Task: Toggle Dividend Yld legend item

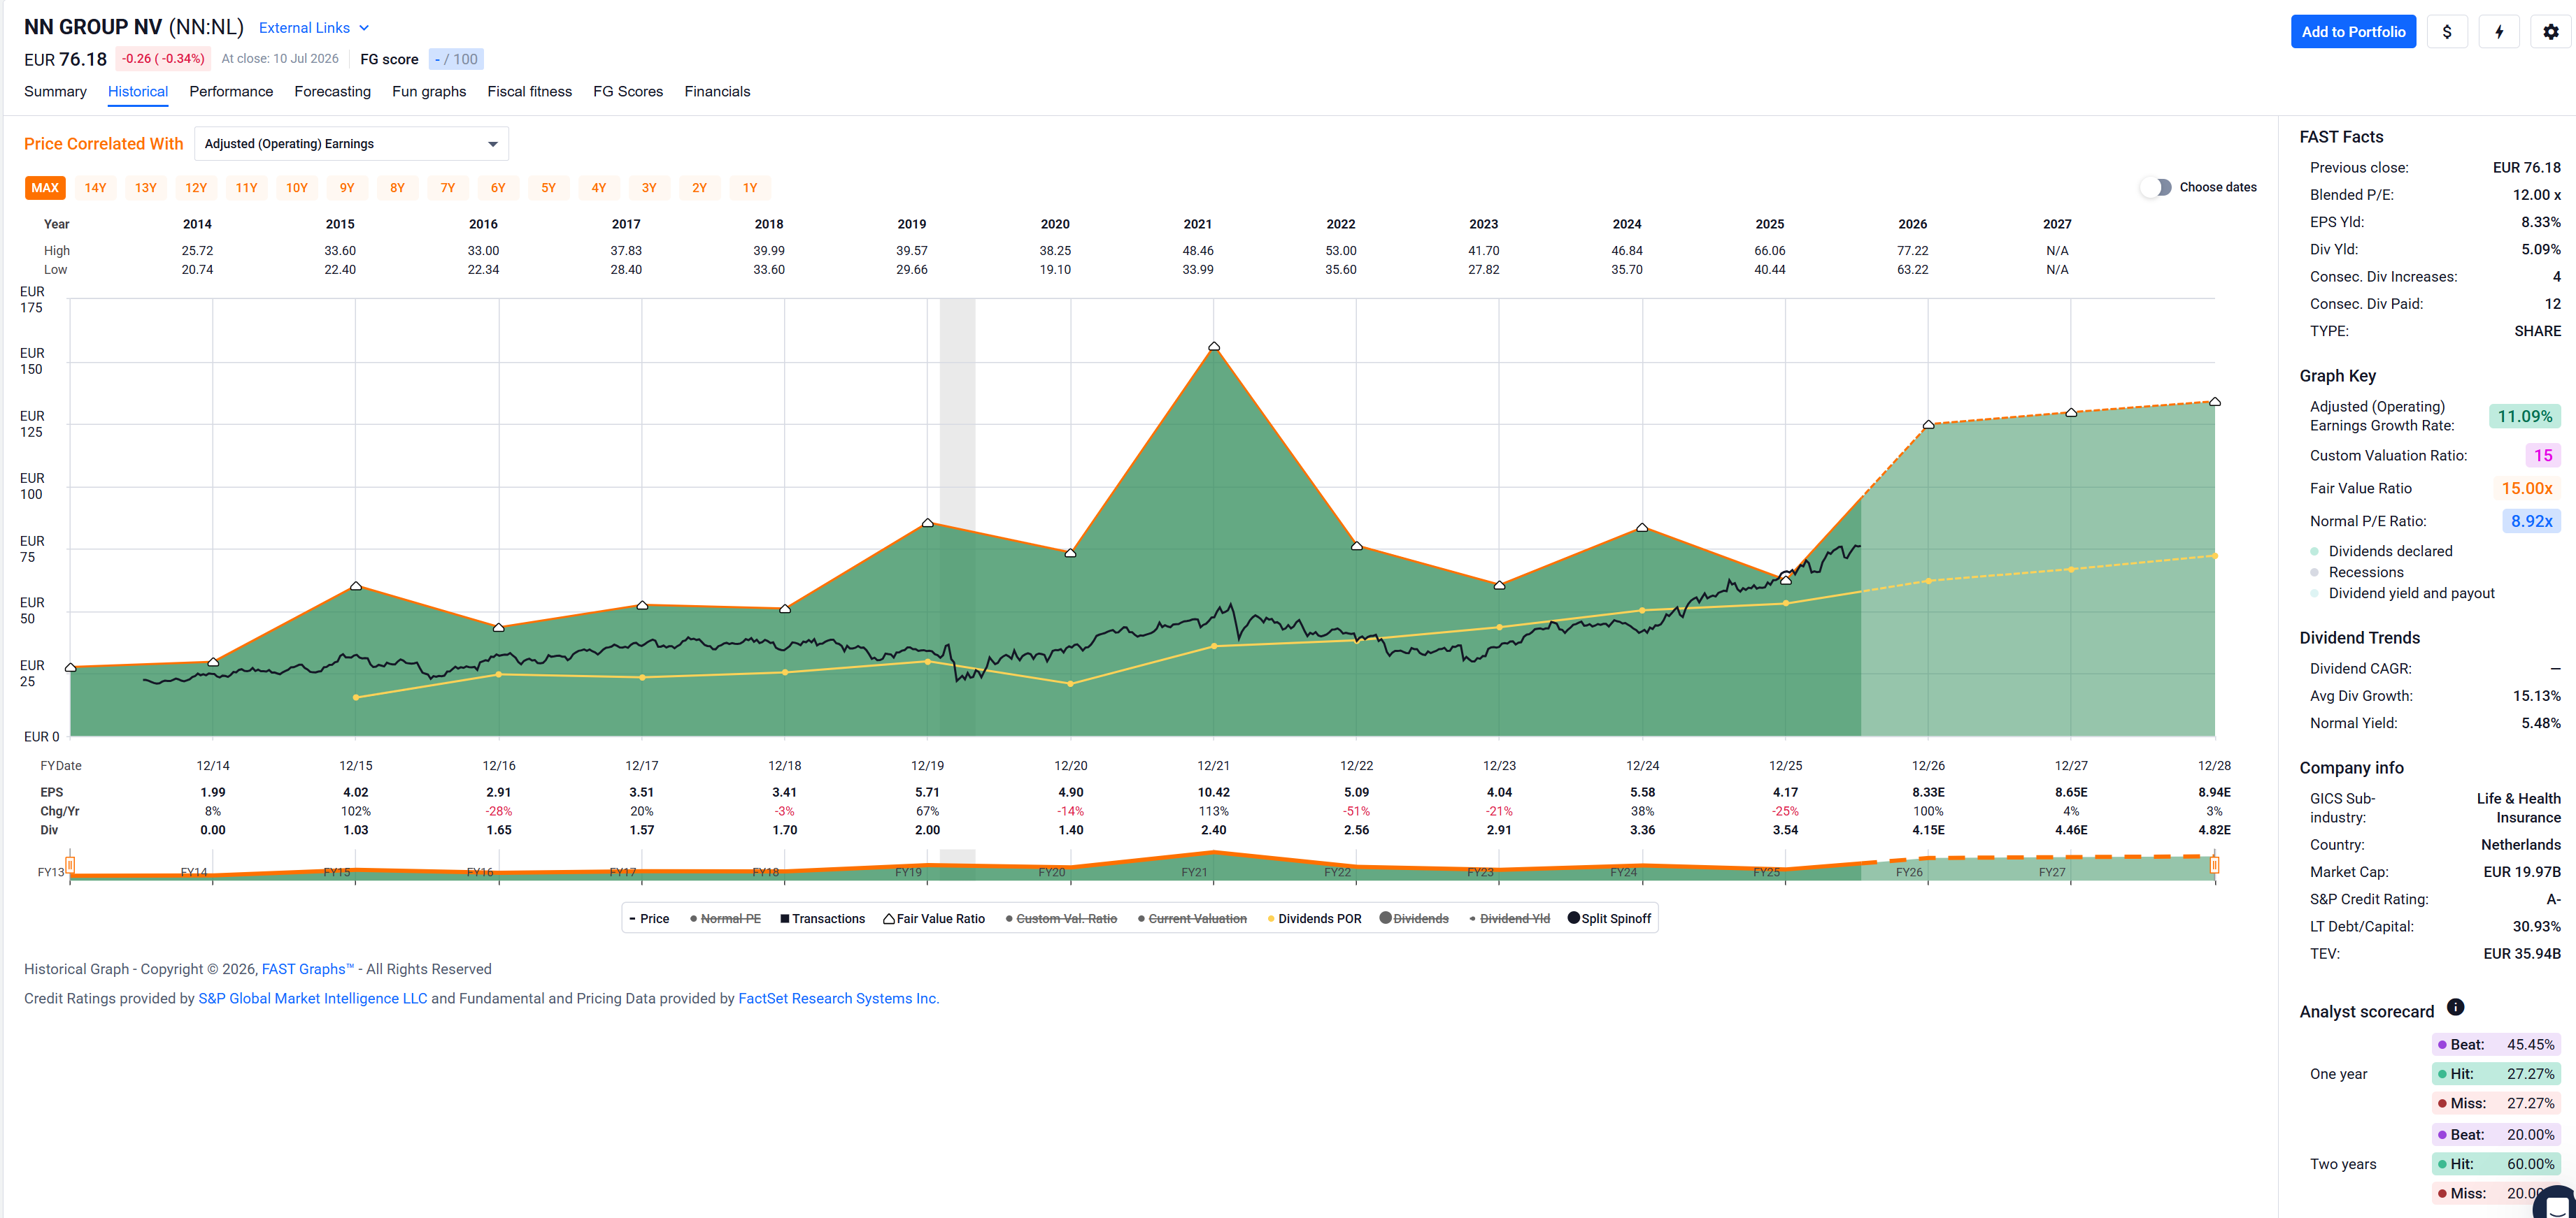Action: click(x=1509, y=918)
